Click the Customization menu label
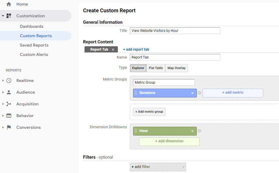 coord(31,16)
